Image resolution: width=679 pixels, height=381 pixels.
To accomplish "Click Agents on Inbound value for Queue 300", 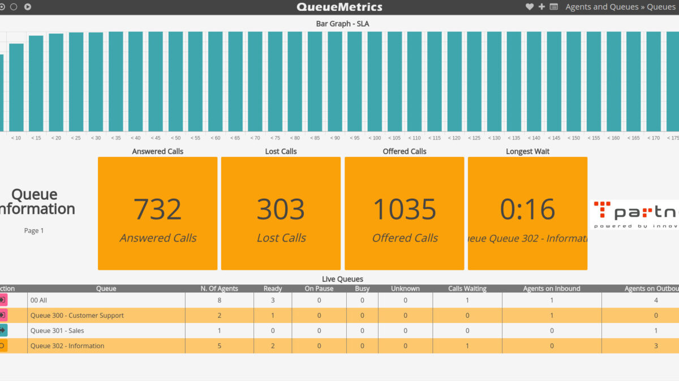I will point(552,316).
